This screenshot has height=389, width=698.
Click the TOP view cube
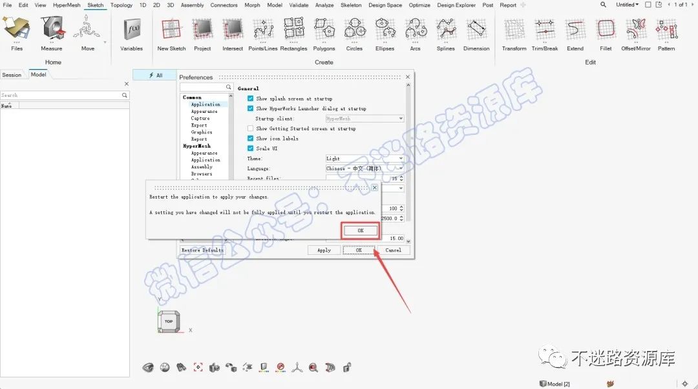pyautogui.click(x=169, y=321)
